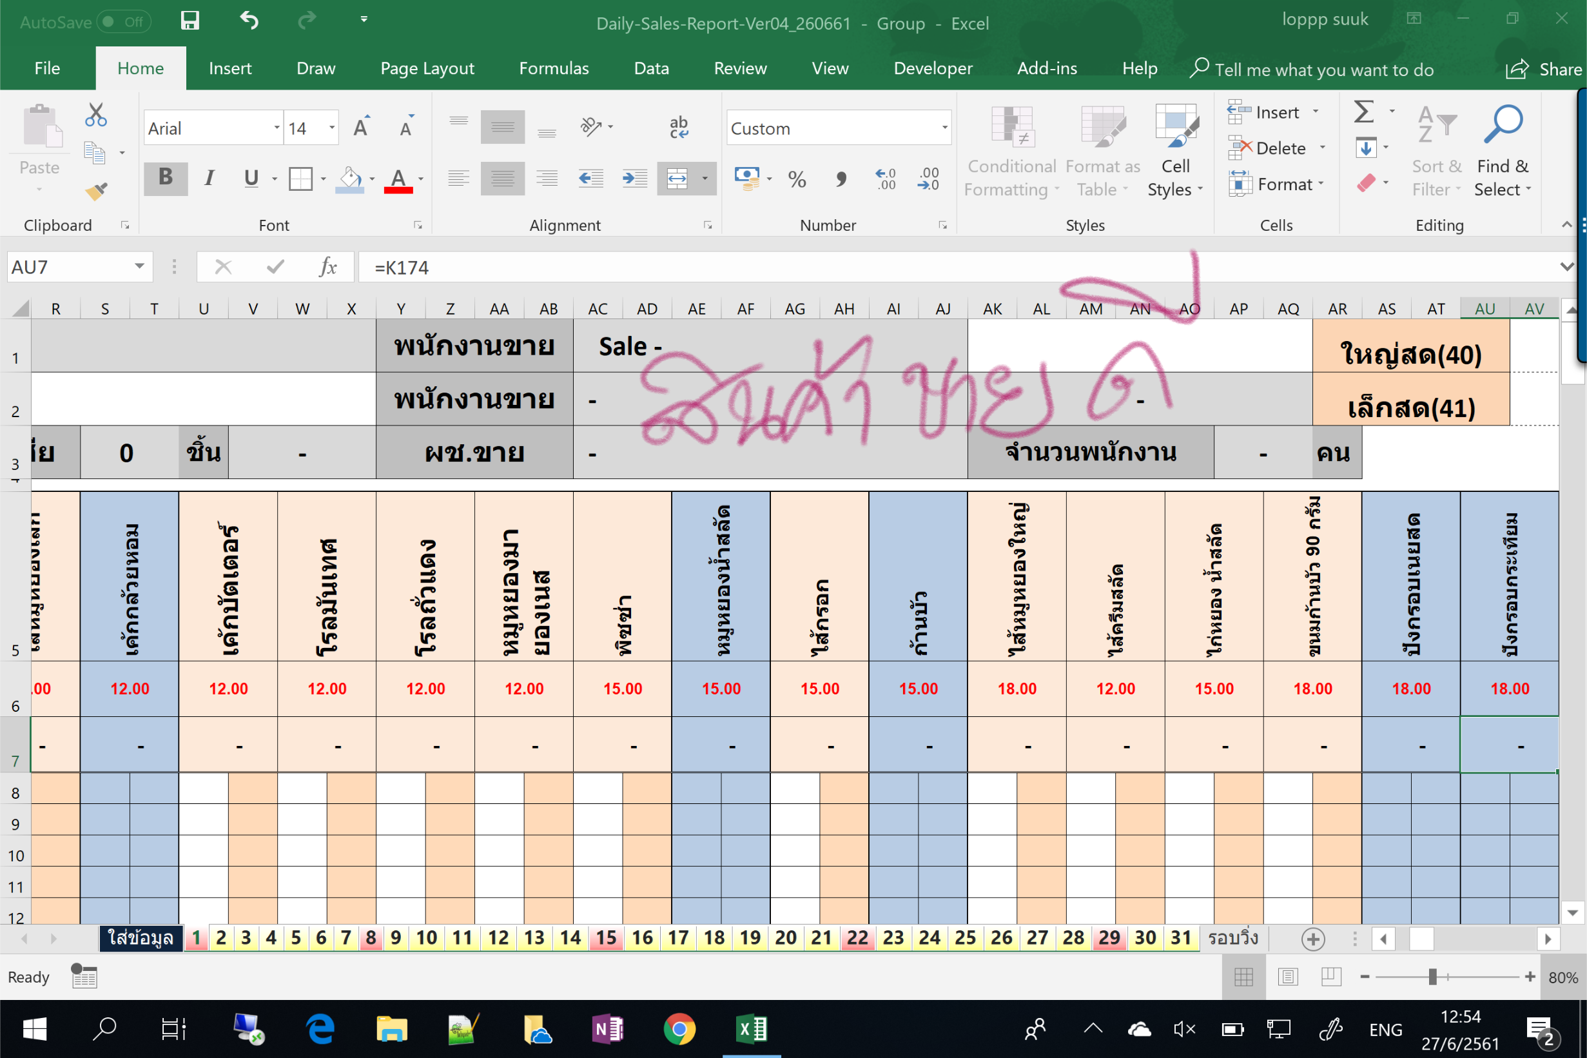Viewport: 1587px width, 1058px height.
Task: Open the Formulas ribbon tab
Action: tap(553, 68)
